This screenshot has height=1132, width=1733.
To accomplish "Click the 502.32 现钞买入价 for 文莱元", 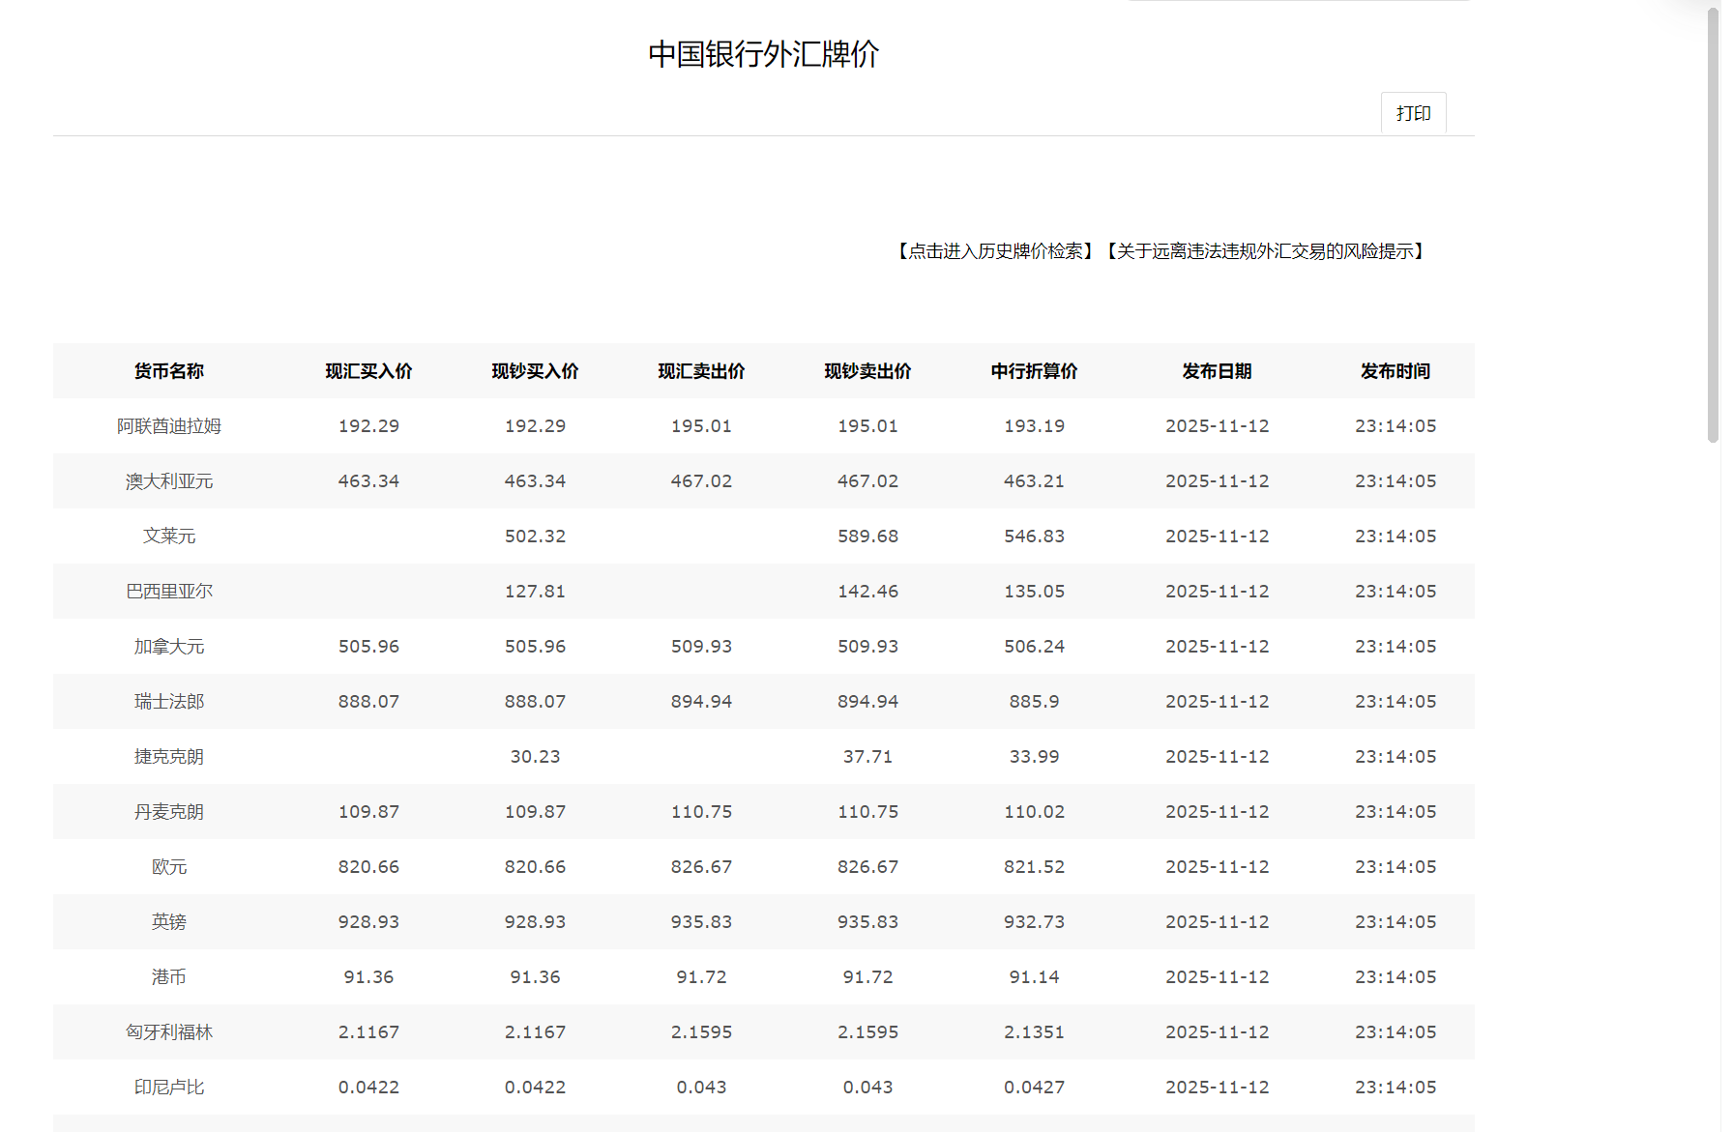I will (535, 537).
